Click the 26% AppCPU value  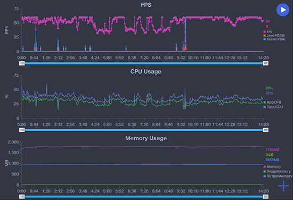point(269,88)
